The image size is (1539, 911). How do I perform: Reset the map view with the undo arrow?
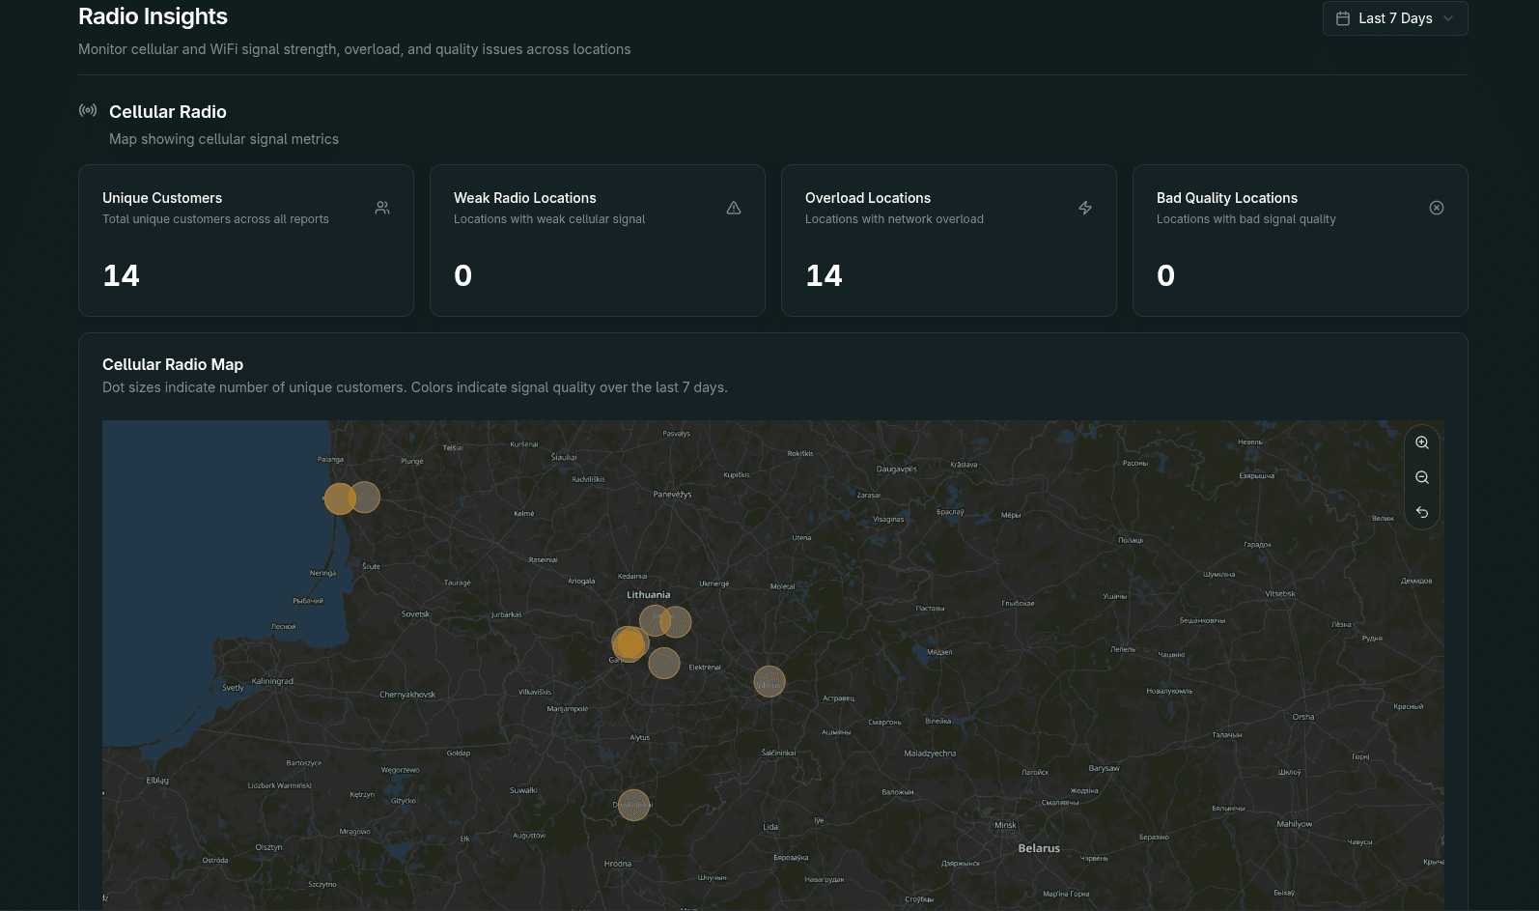[x=1422, y=512]
